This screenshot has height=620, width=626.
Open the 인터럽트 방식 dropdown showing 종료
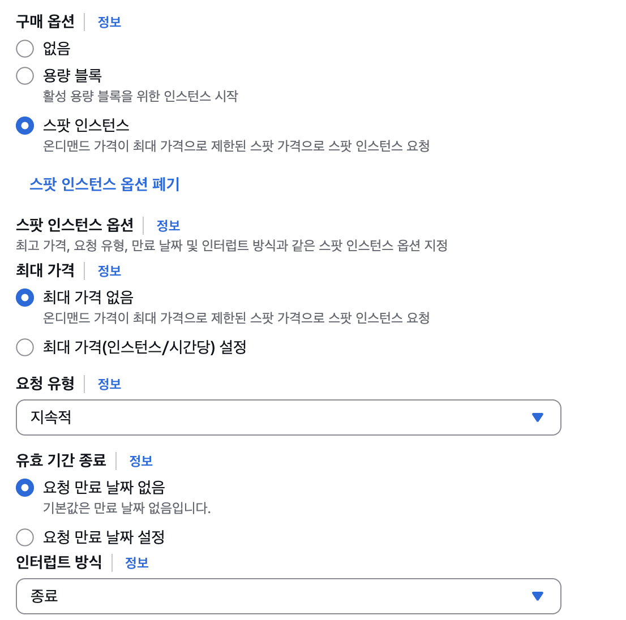[x=289, y=596]
